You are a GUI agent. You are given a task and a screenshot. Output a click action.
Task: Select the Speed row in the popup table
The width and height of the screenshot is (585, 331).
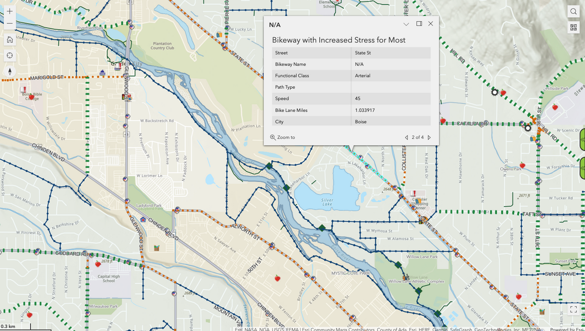click(350, 98)
